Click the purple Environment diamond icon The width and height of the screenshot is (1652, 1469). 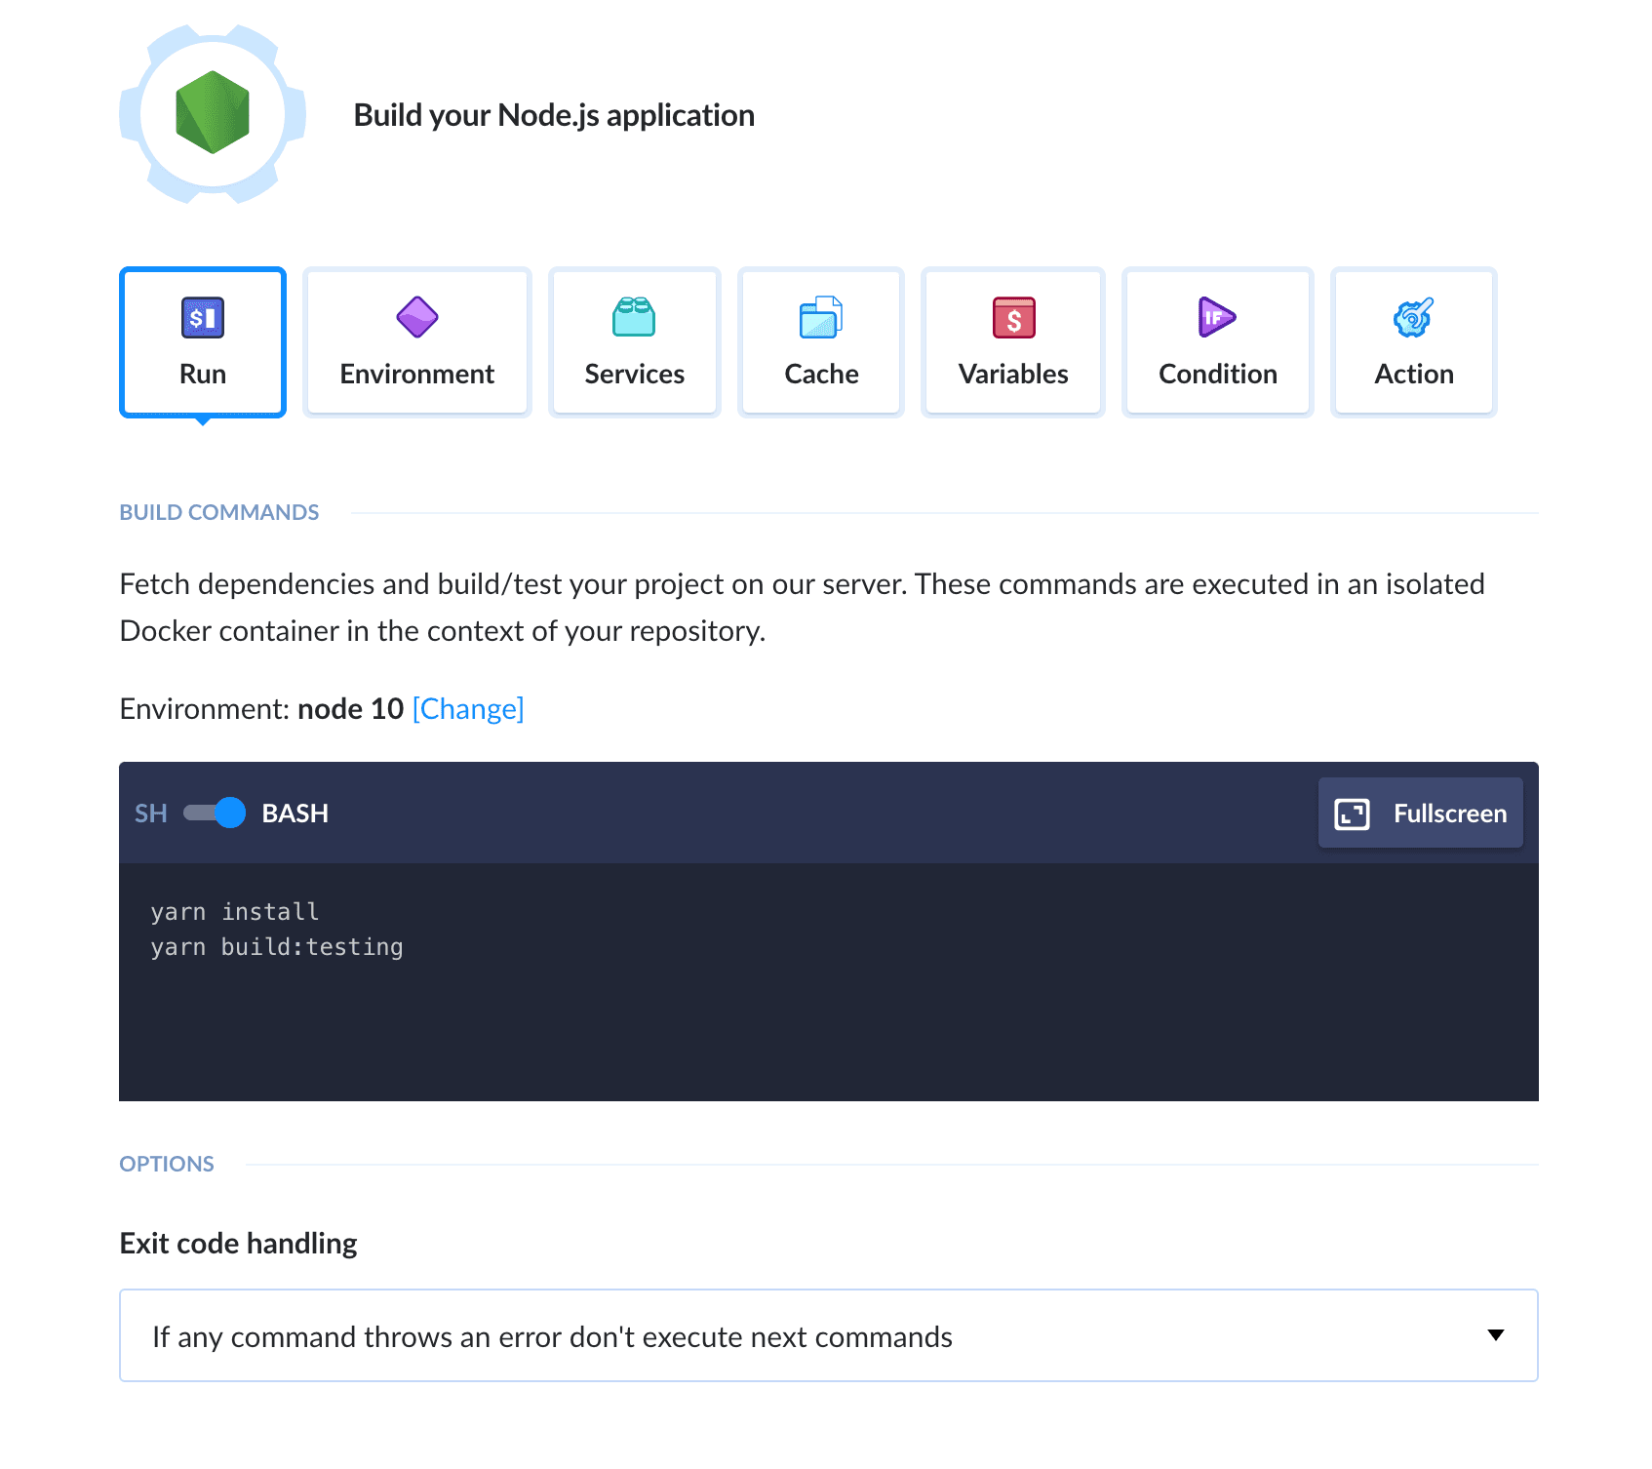click(417, 318)
